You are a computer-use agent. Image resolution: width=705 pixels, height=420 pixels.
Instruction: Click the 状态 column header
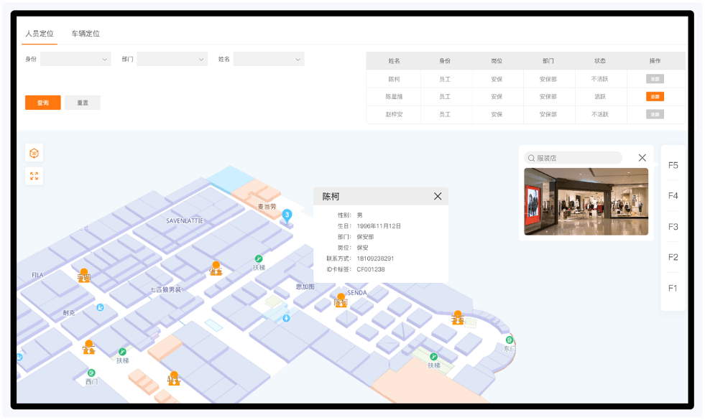coord(600,61)
